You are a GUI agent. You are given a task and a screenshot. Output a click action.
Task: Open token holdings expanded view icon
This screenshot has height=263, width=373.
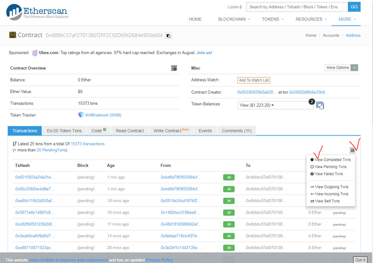pos(320,105)
